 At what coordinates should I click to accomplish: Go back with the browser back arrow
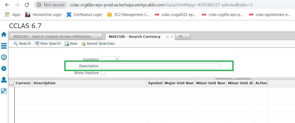click(7, 5)
